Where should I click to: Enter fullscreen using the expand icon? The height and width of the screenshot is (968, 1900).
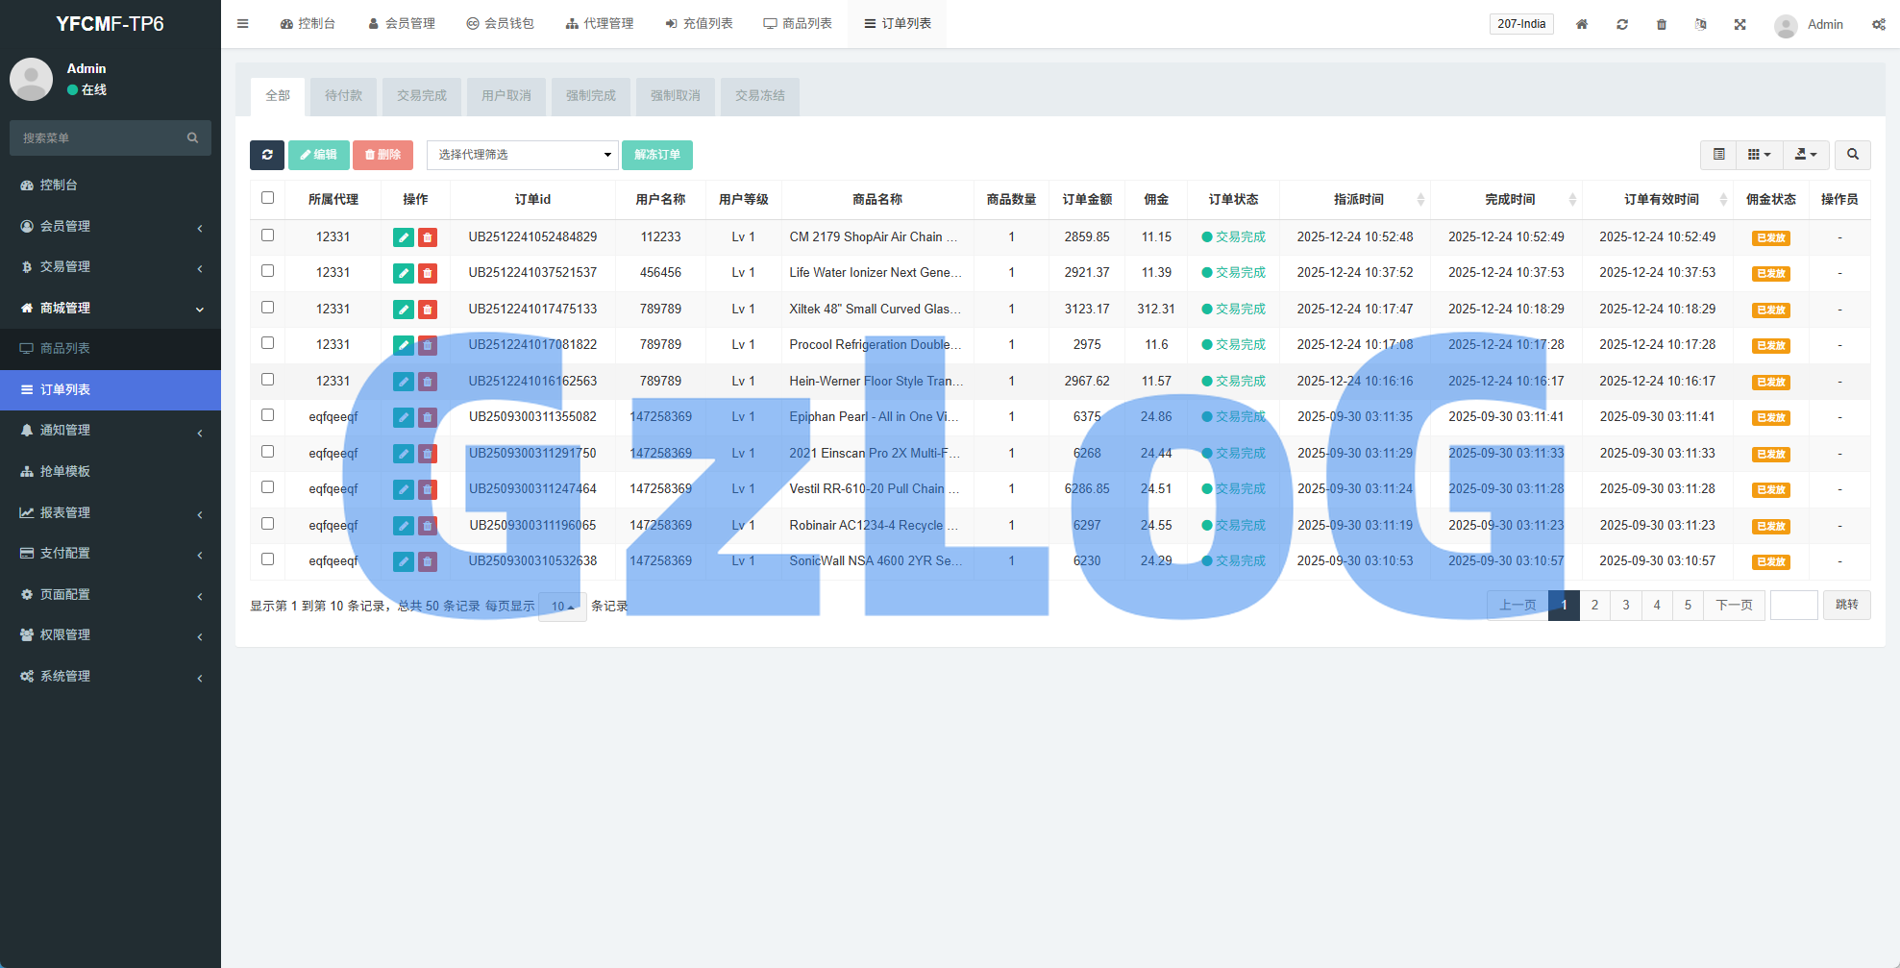tap(1740, 24)
